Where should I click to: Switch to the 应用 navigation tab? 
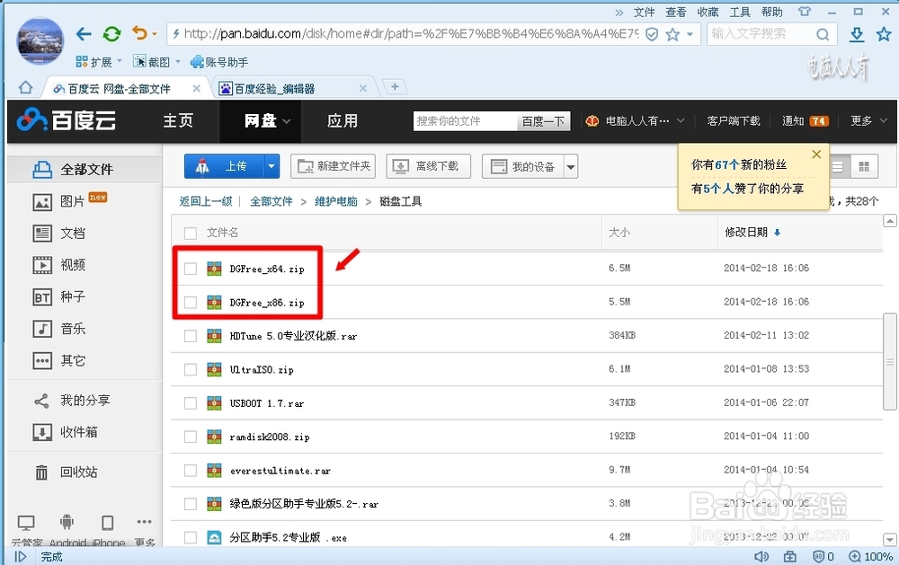coord(342,119)
